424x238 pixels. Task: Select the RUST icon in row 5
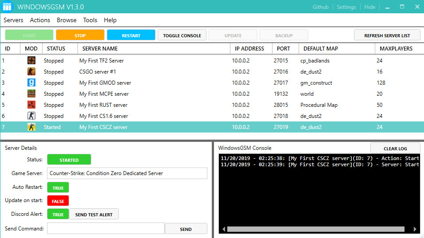coord(31,105)
